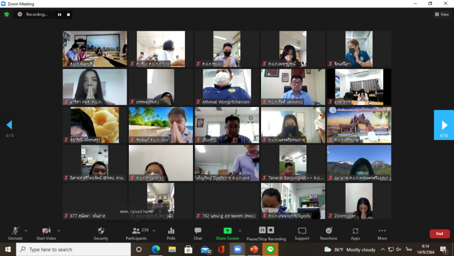This screenshot has height=256, width=454.
Task: Select the temple background video tile
Action: click(x=359, y=125)
